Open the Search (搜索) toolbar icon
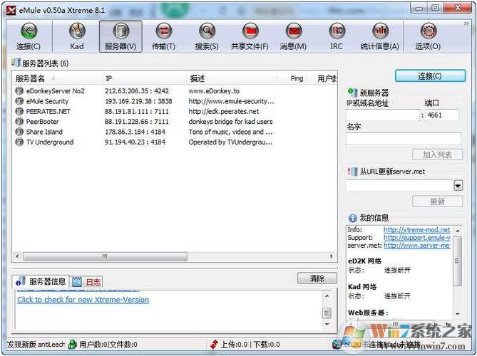 207,36
